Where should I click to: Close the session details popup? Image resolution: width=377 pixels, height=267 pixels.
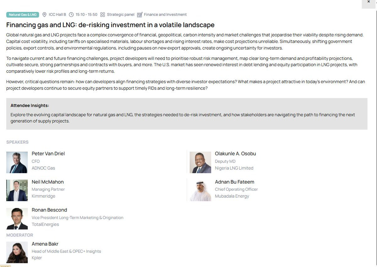(369, 2)
